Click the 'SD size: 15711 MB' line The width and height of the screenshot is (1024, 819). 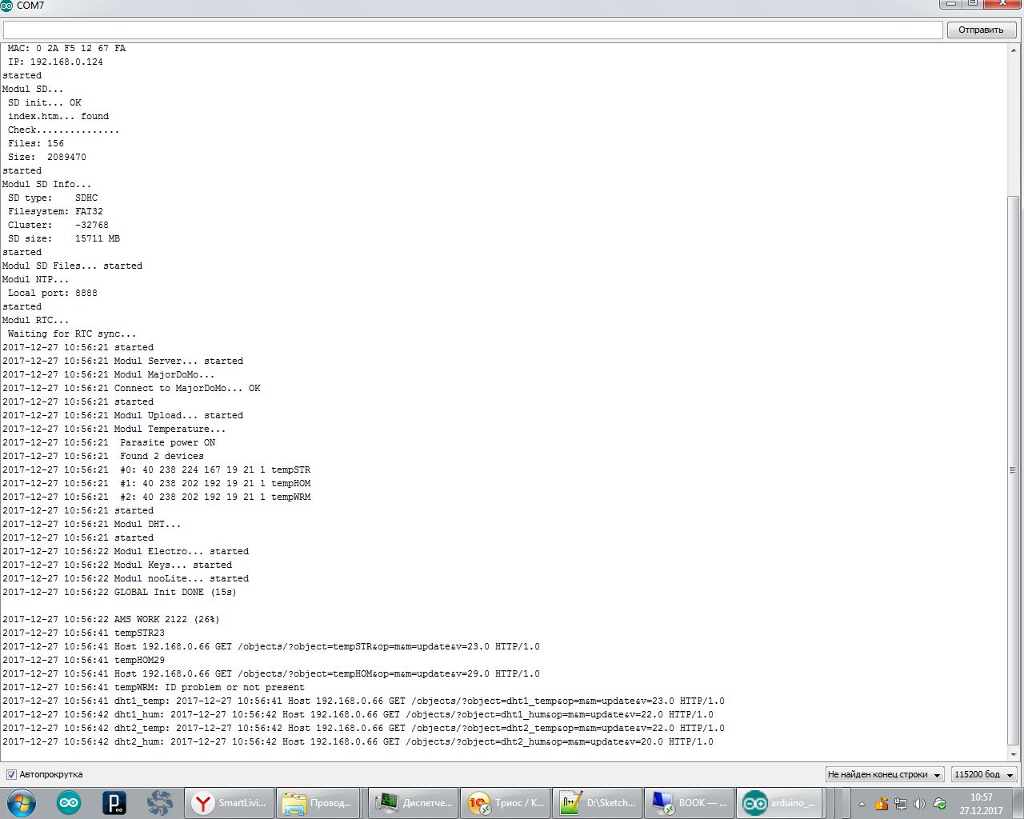pos(64,238)
